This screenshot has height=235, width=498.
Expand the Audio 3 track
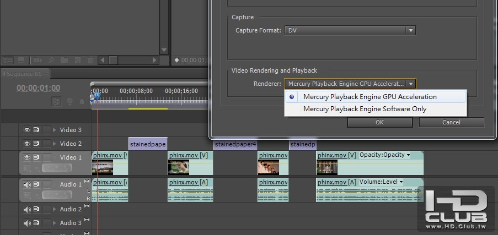54,223
